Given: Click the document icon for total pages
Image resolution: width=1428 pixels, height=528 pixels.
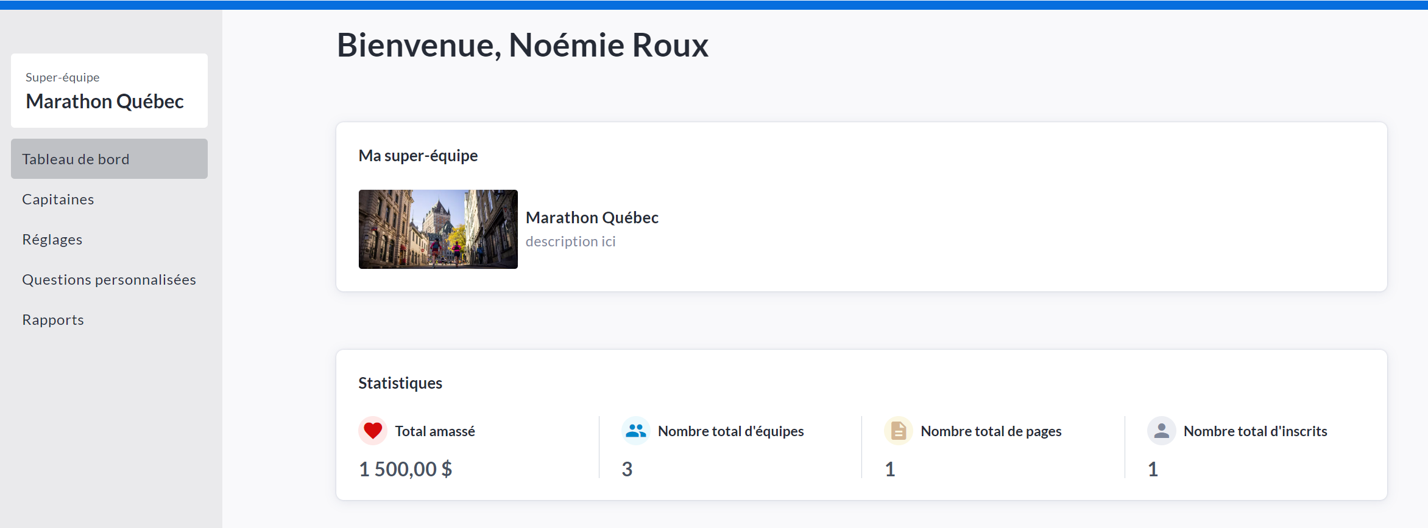Looking at the screenshot, I should click(x=898, y=431).
